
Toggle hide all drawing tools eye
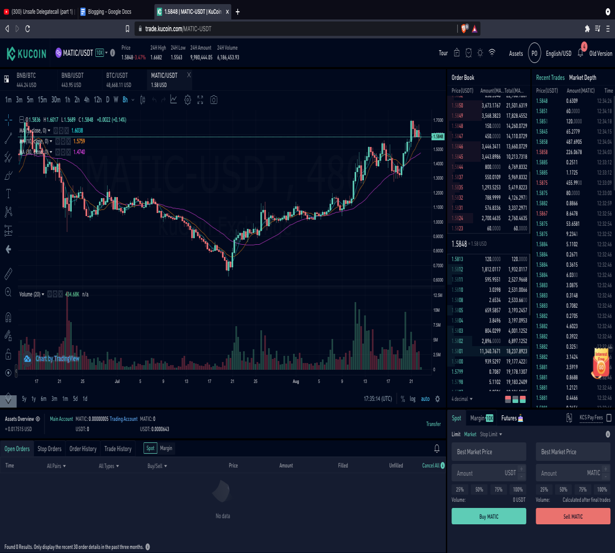(x=8, y=373)
